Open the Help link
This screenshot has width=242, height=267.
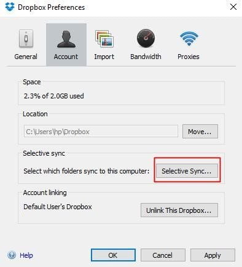26,255
